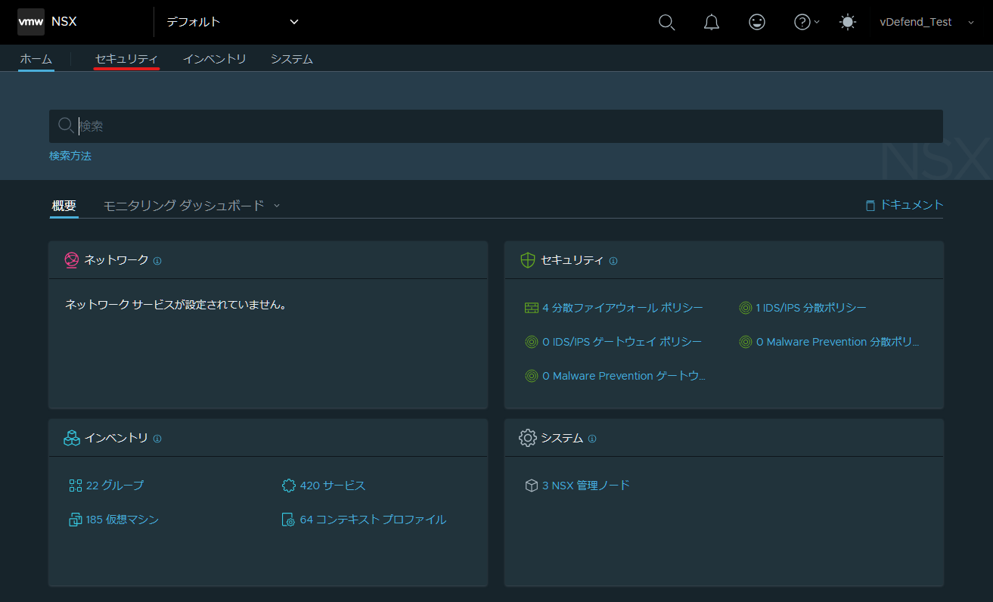Image resolution: width=993 pixels, height=602 pixels.
Task: Show info for セキュリティ card
Action: click(613, 261)
